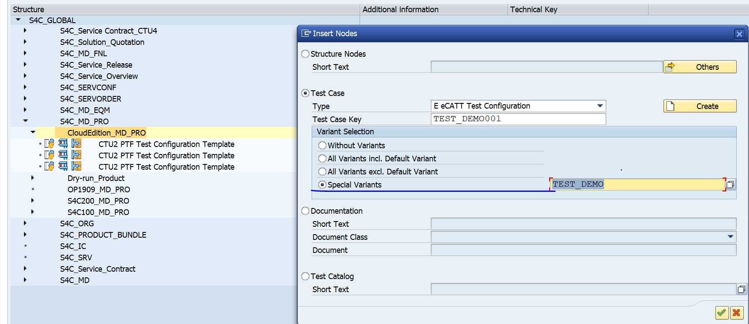Choose All Variants excl. Default Variant

point(323,171)
